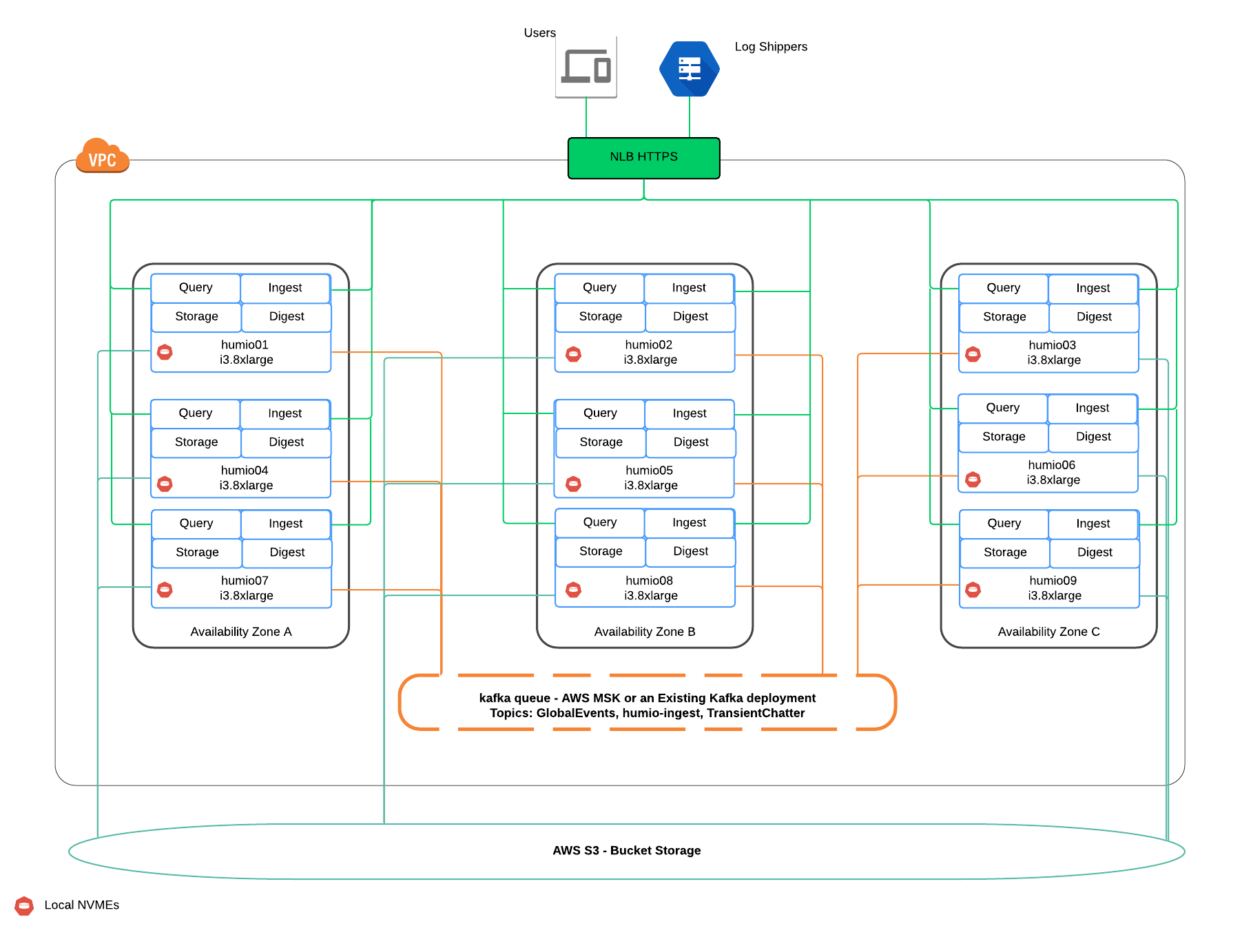Select the AWS S3 Bucket Storage ellipse
This screenshot has width=1242, height=937.
click(627, 852)
